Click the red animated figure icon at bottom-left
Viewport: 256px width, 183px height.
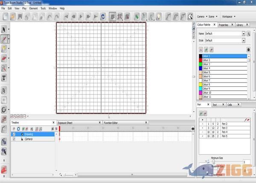tap(4, 169)
